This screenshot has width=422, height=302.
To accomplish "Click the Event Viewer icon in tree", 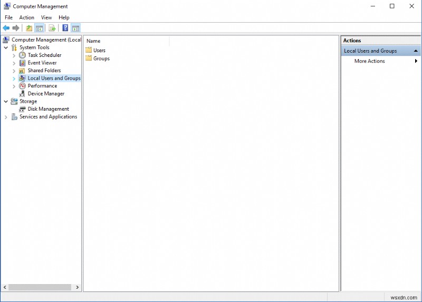I will [x=22, y=63].
